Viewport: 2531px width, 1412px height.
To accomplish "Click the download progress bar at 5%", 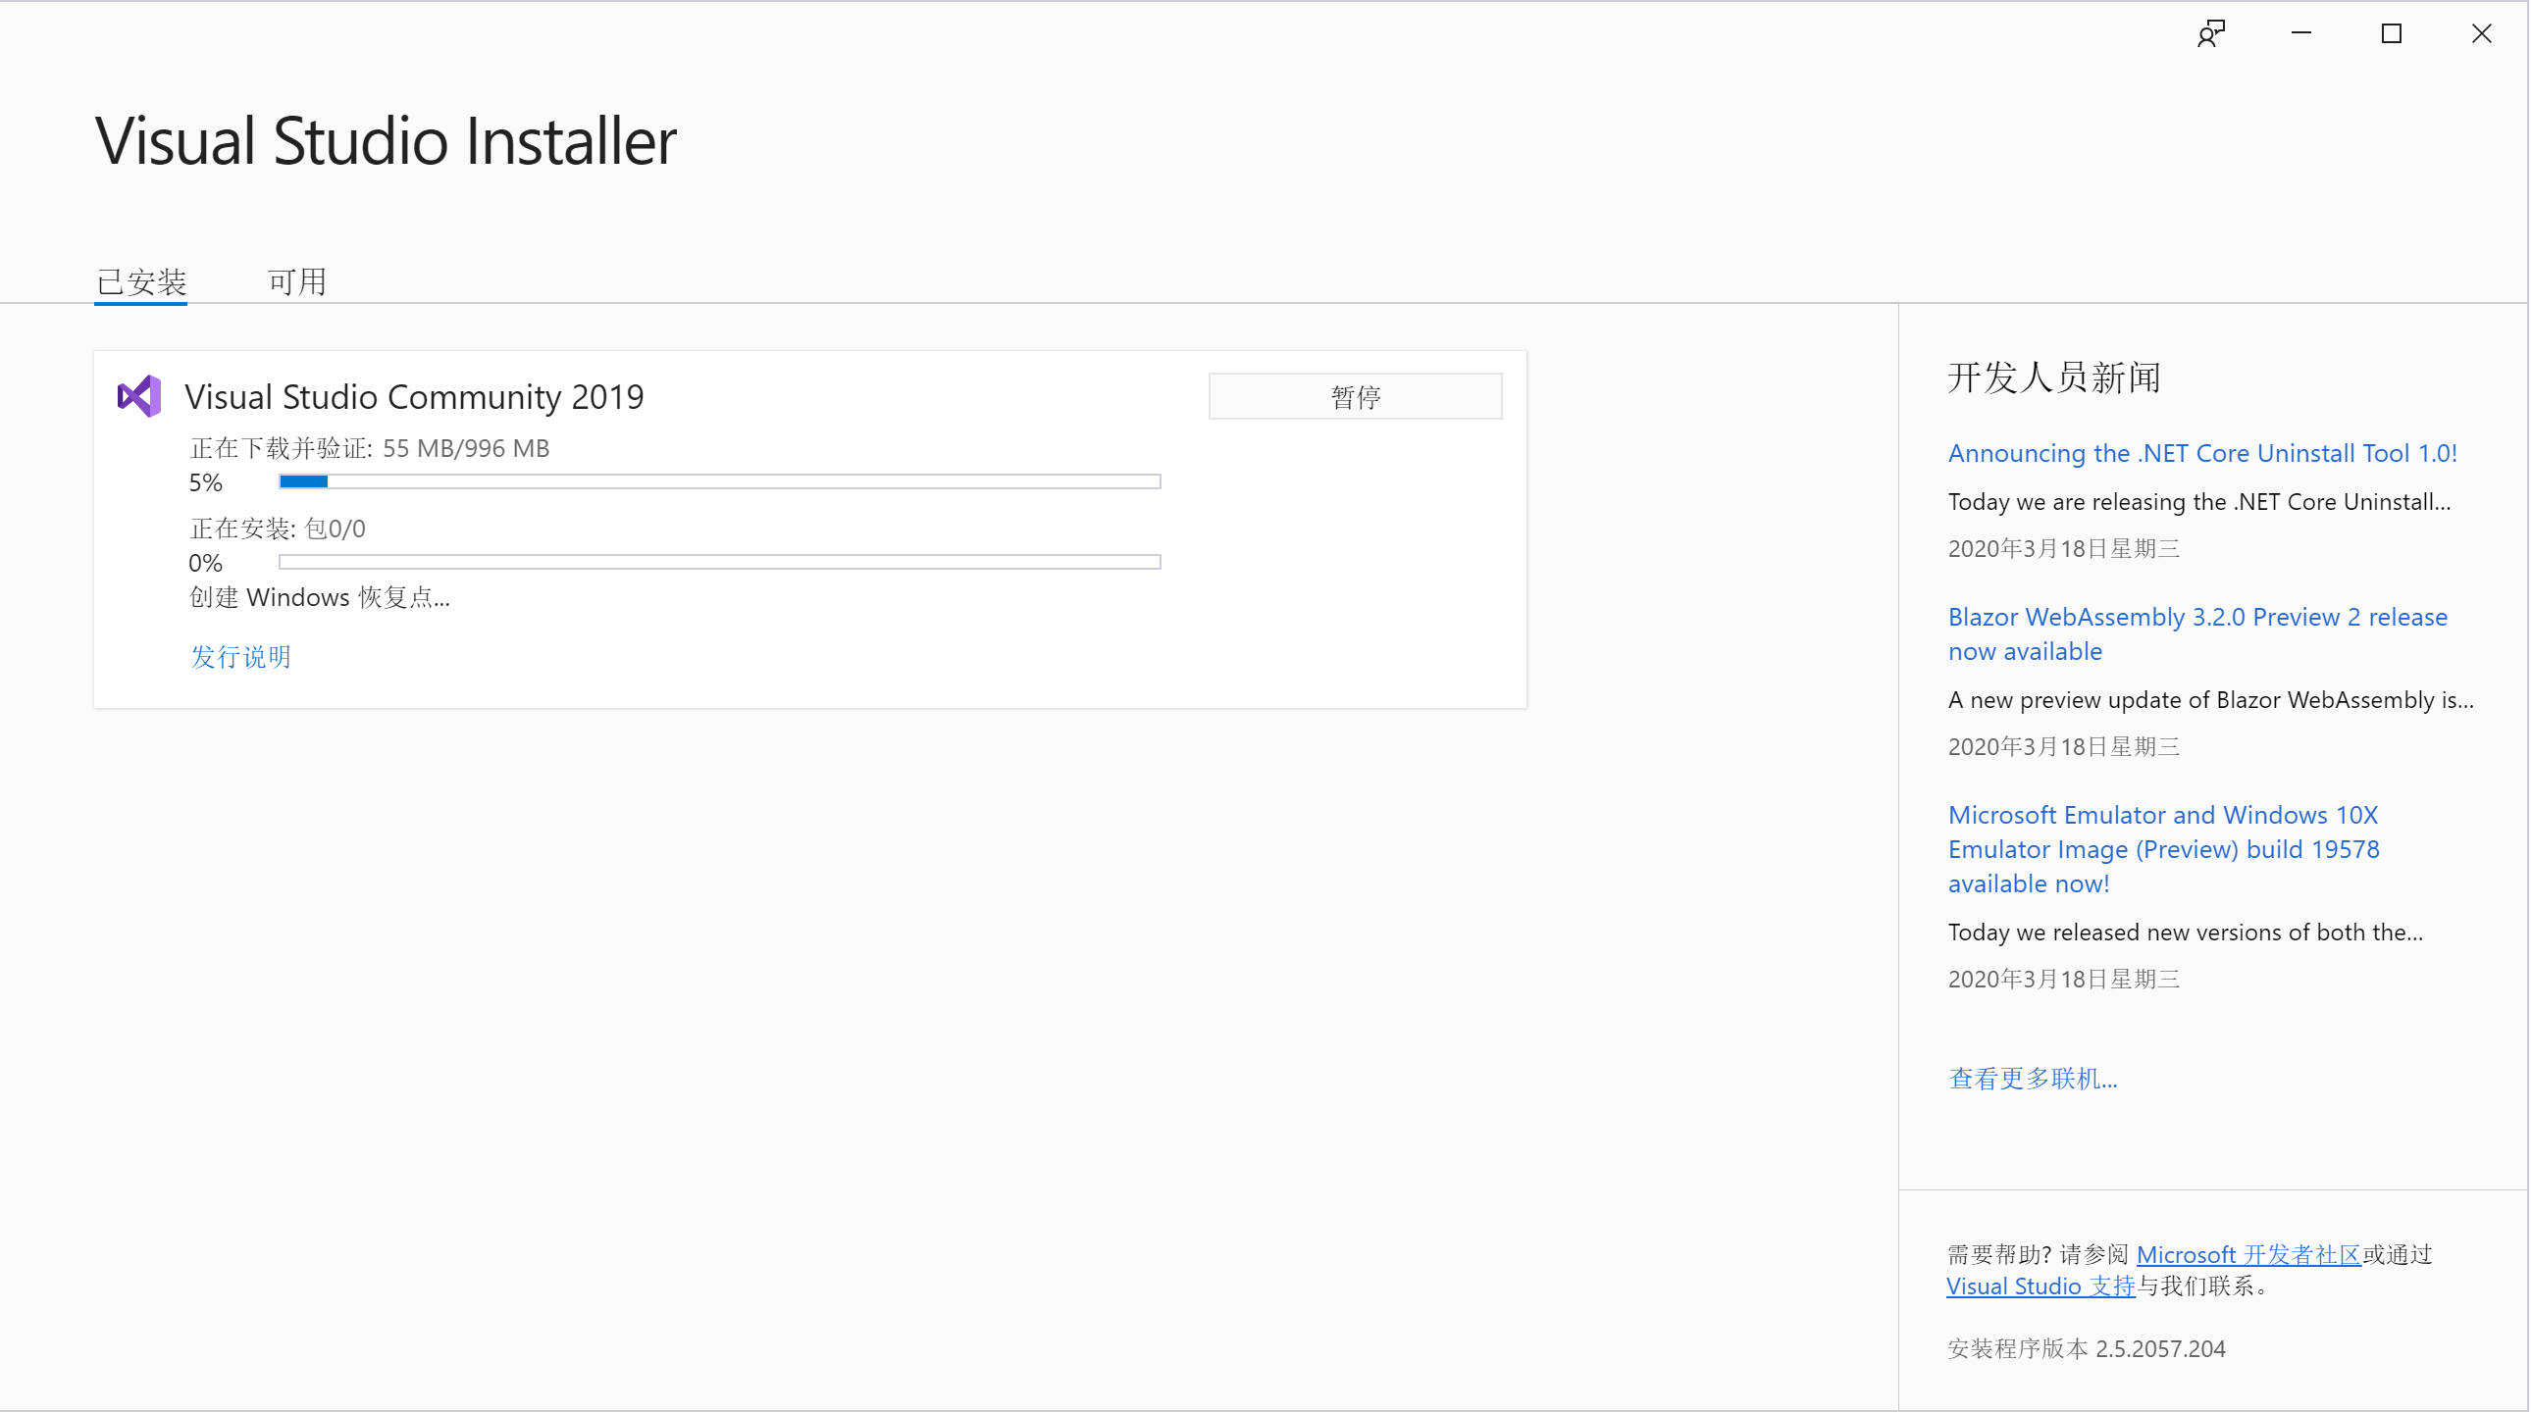I will tap(719, 481).
